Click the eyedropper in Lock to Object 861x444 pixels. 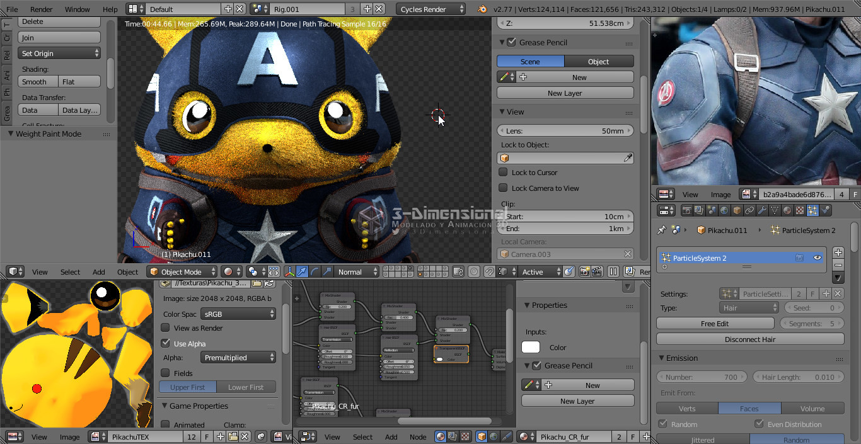coord(628,158)
